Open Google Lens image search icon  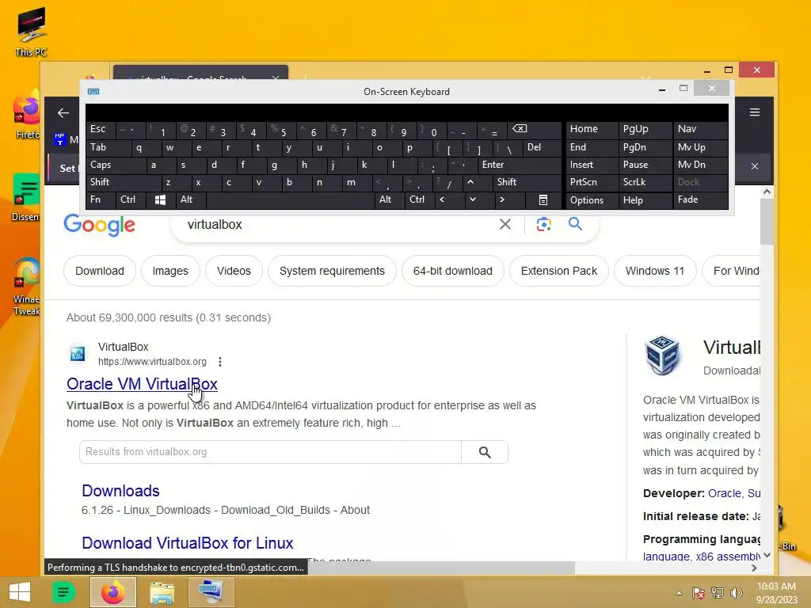543,224
